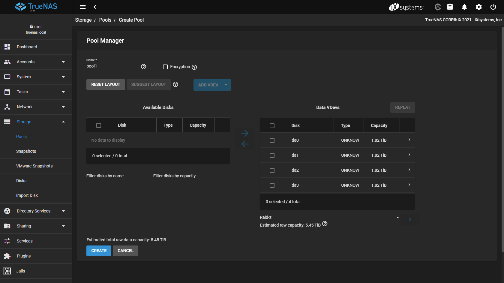The width and height of the screenshot is (504, 283).
Task: Select all Available Disks header checkbox
Action: point(99,125)
